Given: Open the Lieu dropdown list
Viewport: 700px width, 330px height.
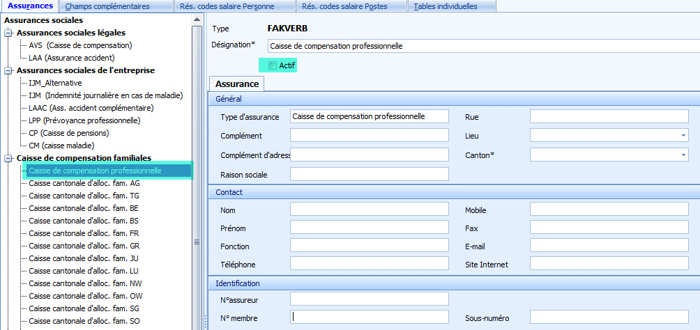Looking at the screenshot, I should [683, 136].
